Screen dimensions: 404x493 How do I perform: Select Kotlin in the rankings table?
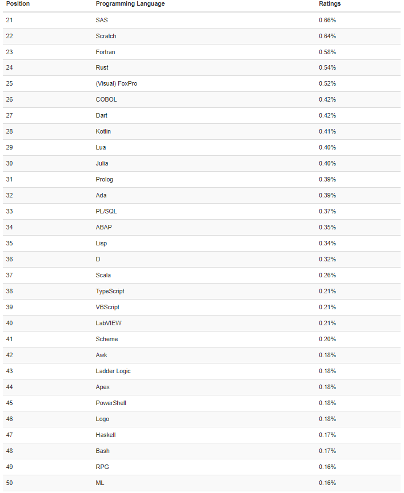(x=103, y=132)
